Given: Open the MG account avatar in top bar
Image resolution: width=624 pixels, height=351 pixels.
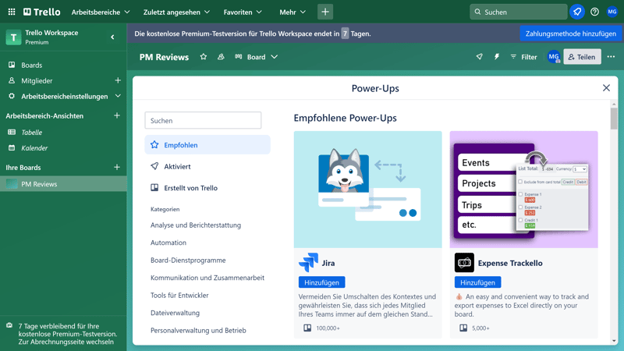Looking at the screenshot, I should coord(612,12).
